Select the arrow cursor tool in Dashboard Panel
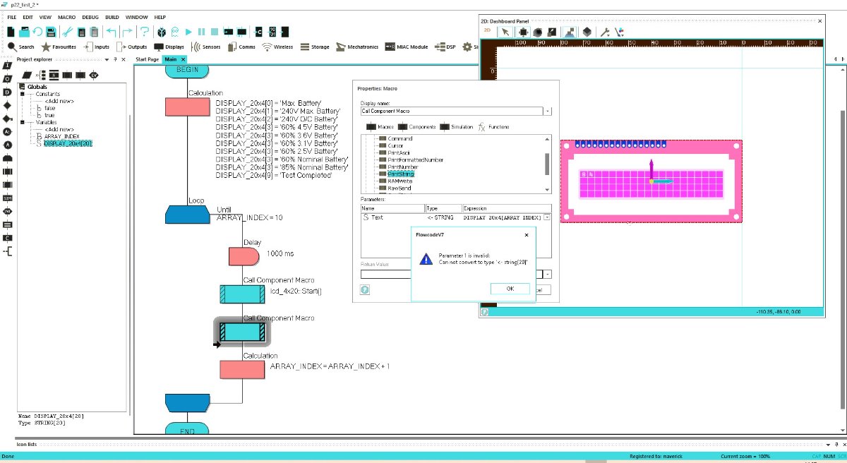Screen dimensions: 847x463 pos(505,32)
